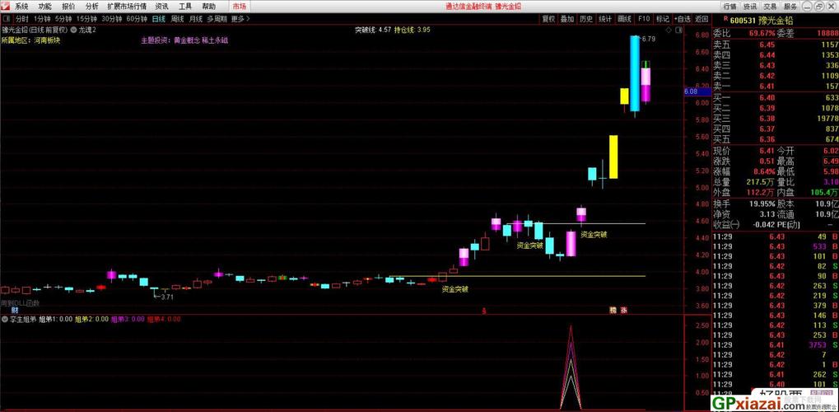Image resolution: width=839 pixels, height=412 pixels.
Task: Click the 叠加 overlay button
Action: coord(567,19)
